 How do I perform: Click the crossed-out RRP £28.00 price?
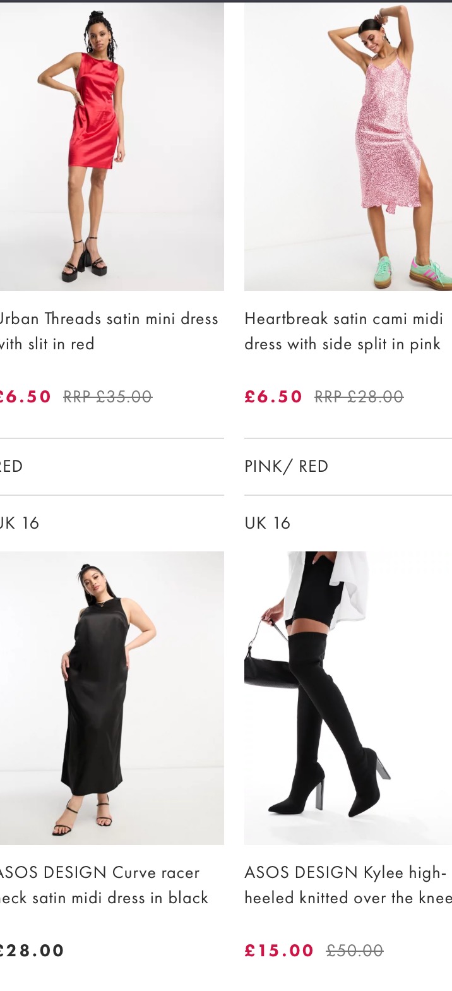(x=359, y=397)
